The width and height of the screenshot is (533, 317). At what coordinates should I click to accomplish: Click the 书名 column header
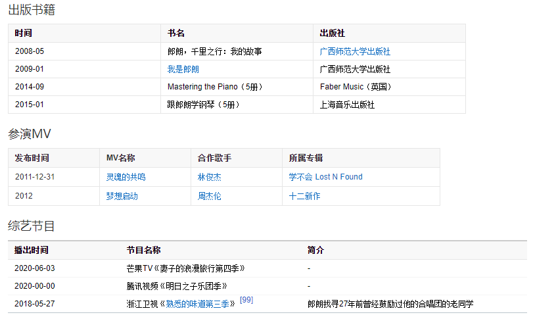click(176, 33)
